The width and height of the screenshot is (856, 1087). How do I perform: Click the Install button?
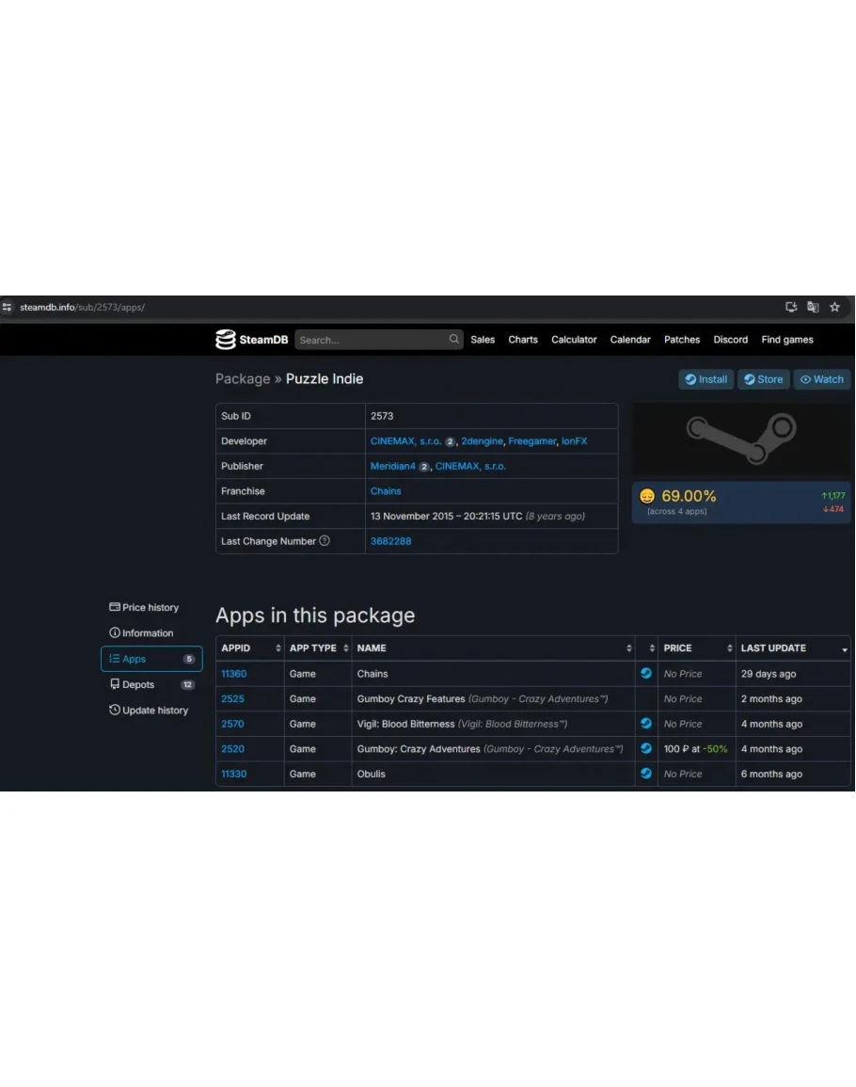(705, 379)
